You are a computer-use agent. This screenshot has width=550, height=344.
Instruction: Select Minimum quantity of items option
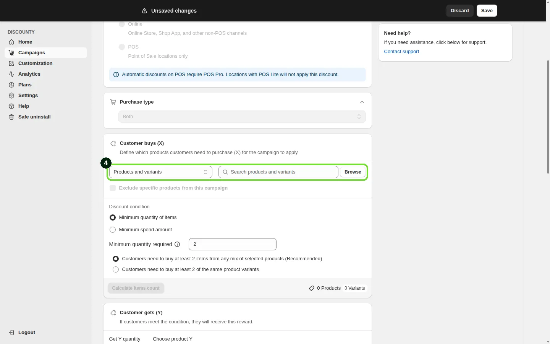click(113, 217)
